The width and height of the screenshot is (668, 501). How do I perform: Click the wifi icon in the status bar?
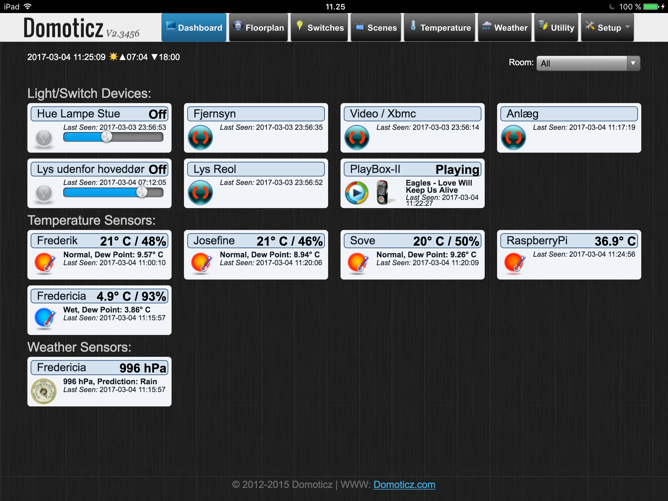pos(28,7)
